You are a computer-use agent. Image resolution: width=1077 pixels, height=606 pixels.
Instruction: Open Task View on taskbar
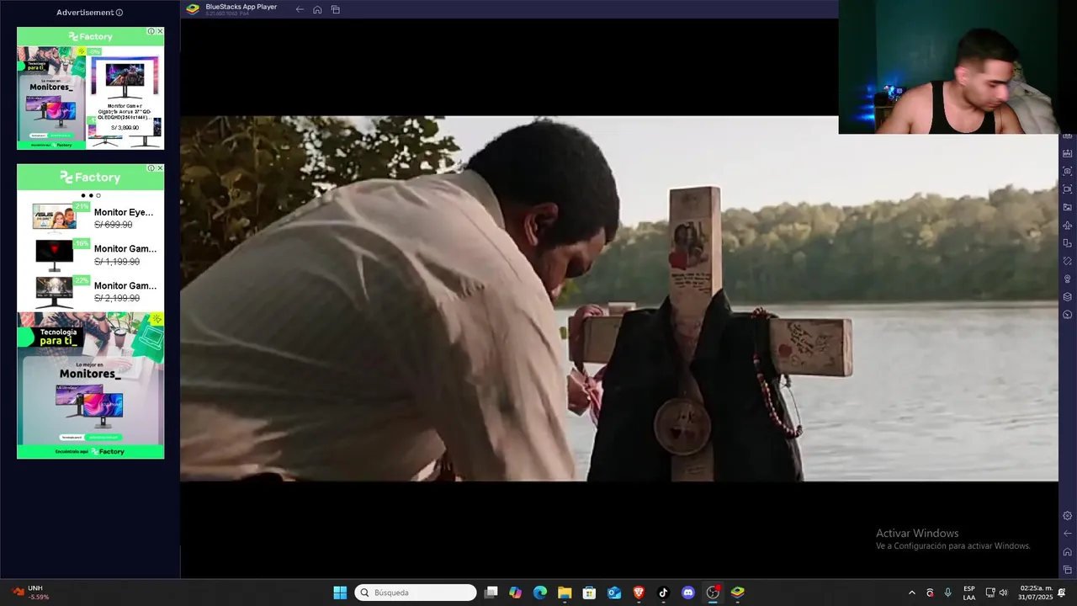tap(491, 593)
